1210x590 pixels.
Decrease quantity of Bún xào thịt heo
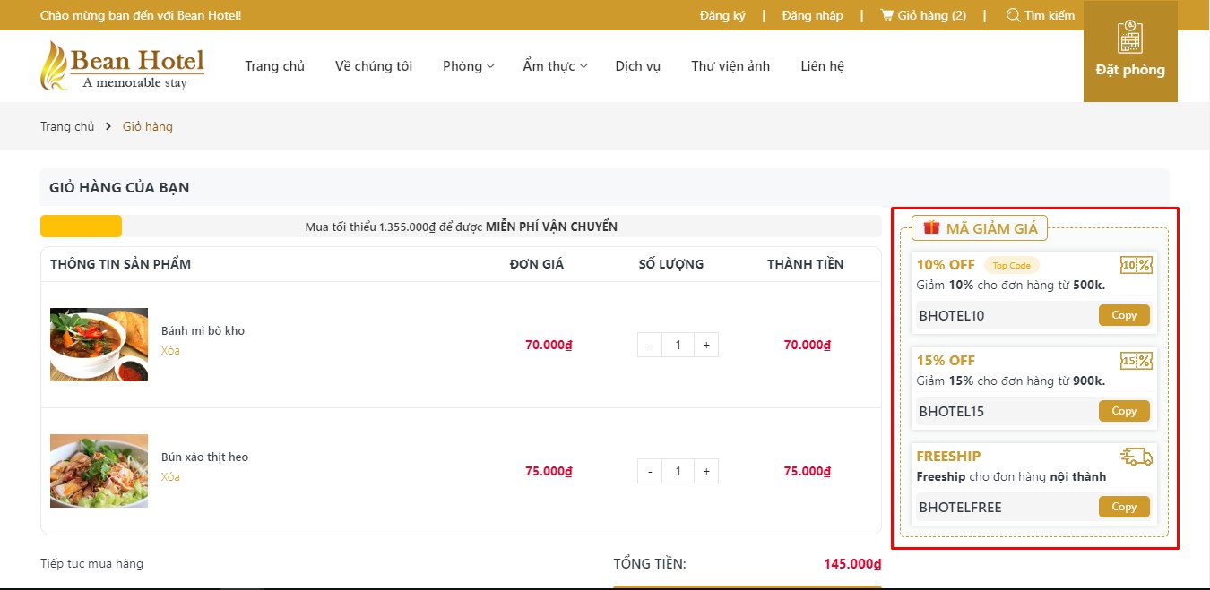point(650,471)
